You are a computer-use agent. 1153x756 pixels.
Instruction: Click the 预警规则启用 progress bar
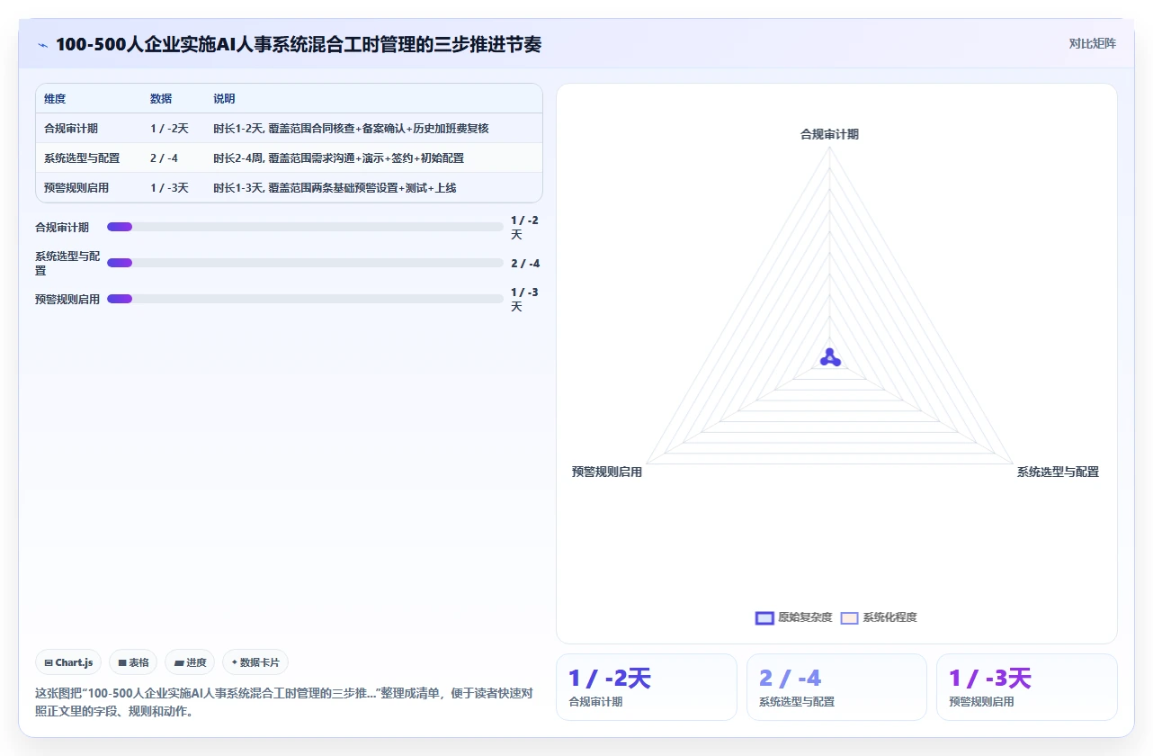[x=305, y=299]
